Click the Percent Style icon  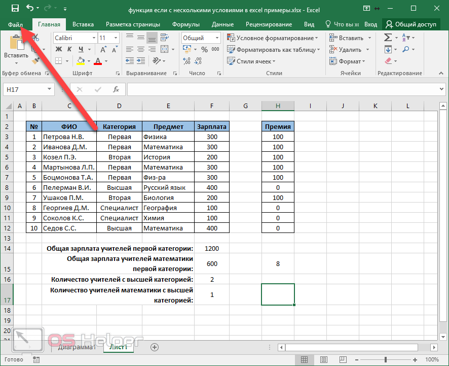[x=204, y=50]
